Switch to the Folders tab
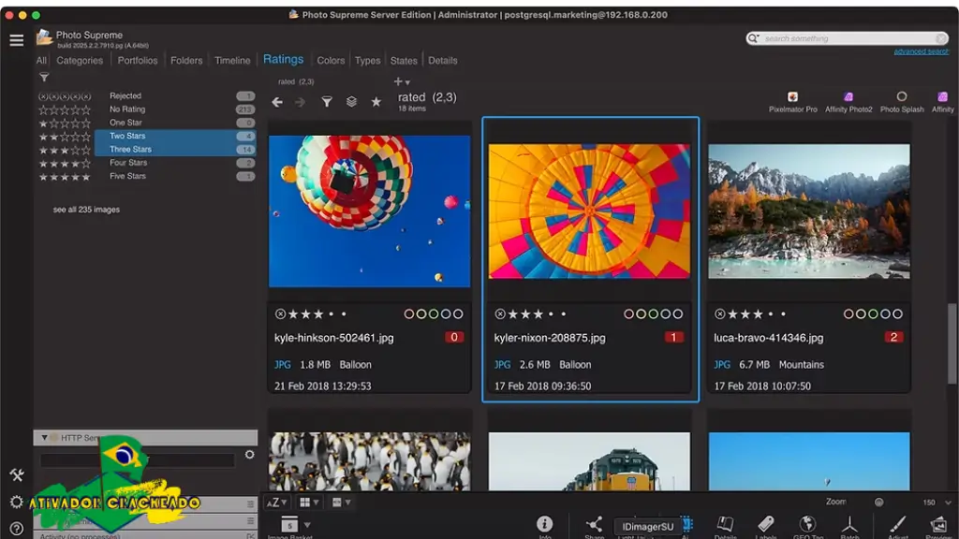959x539 pixels. click(186, 61)
